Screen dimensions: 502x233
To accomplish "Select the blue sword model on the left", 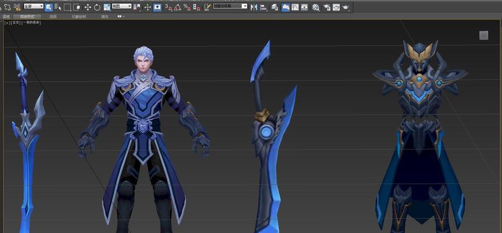I will [27, 143].
